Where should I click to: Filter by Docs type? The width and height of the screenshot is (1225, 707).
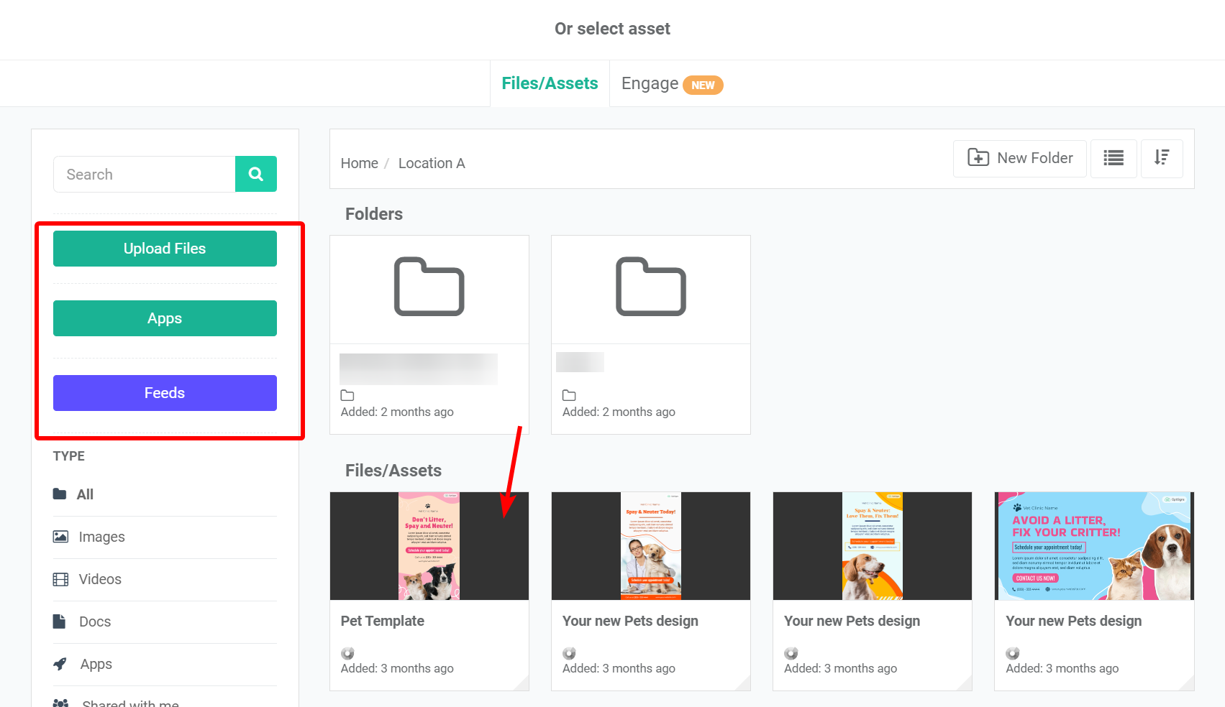[x=94, y=621]
